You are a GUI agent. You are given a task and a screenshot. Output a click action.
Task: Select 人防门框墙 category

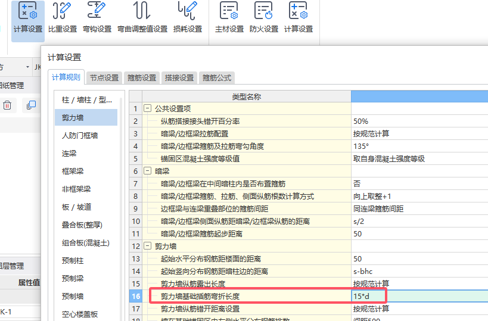pos(86,136)
